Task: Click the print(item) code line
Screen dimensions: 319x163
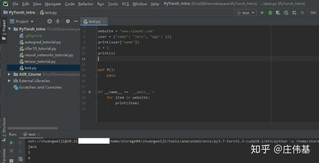Action: click(127, 103)
